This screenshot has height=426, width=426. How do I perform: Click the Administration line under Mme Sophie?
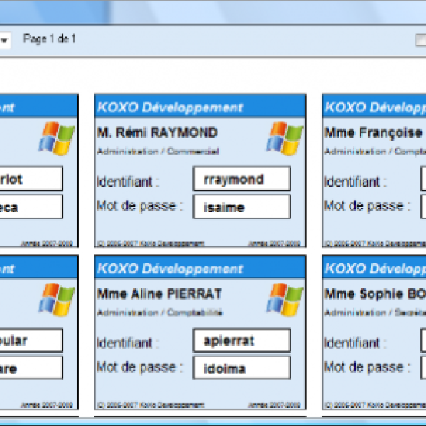point(375,312)
